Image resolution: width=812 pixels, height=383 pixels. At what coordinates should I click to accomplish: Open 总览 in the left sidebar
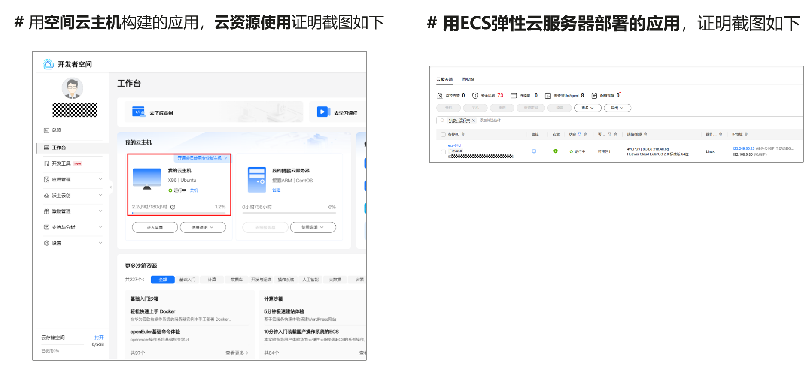pos(56,130)
